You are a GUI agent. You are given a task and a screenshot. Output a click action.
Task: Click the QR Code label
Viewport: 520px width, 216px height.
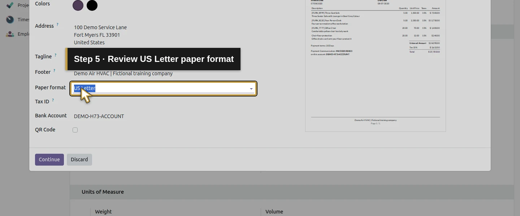45,130
